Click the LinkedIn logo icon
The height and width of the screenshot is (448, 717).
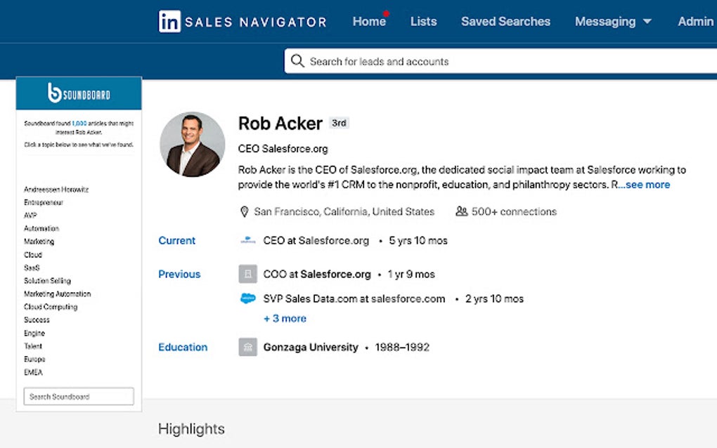(x=169, y=22)
